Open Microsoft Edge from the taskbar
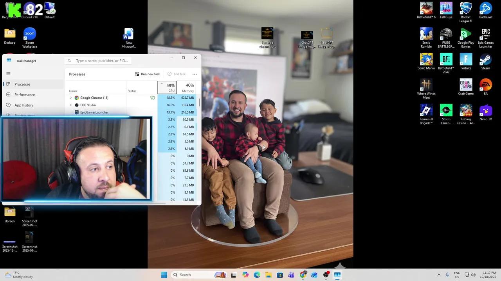The height and width of the screenshot is (281, 501). (257, 275)
